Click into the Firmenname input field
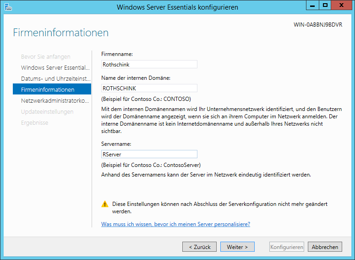Viewport: 355px width, 260px height. (x=149, y=64)
